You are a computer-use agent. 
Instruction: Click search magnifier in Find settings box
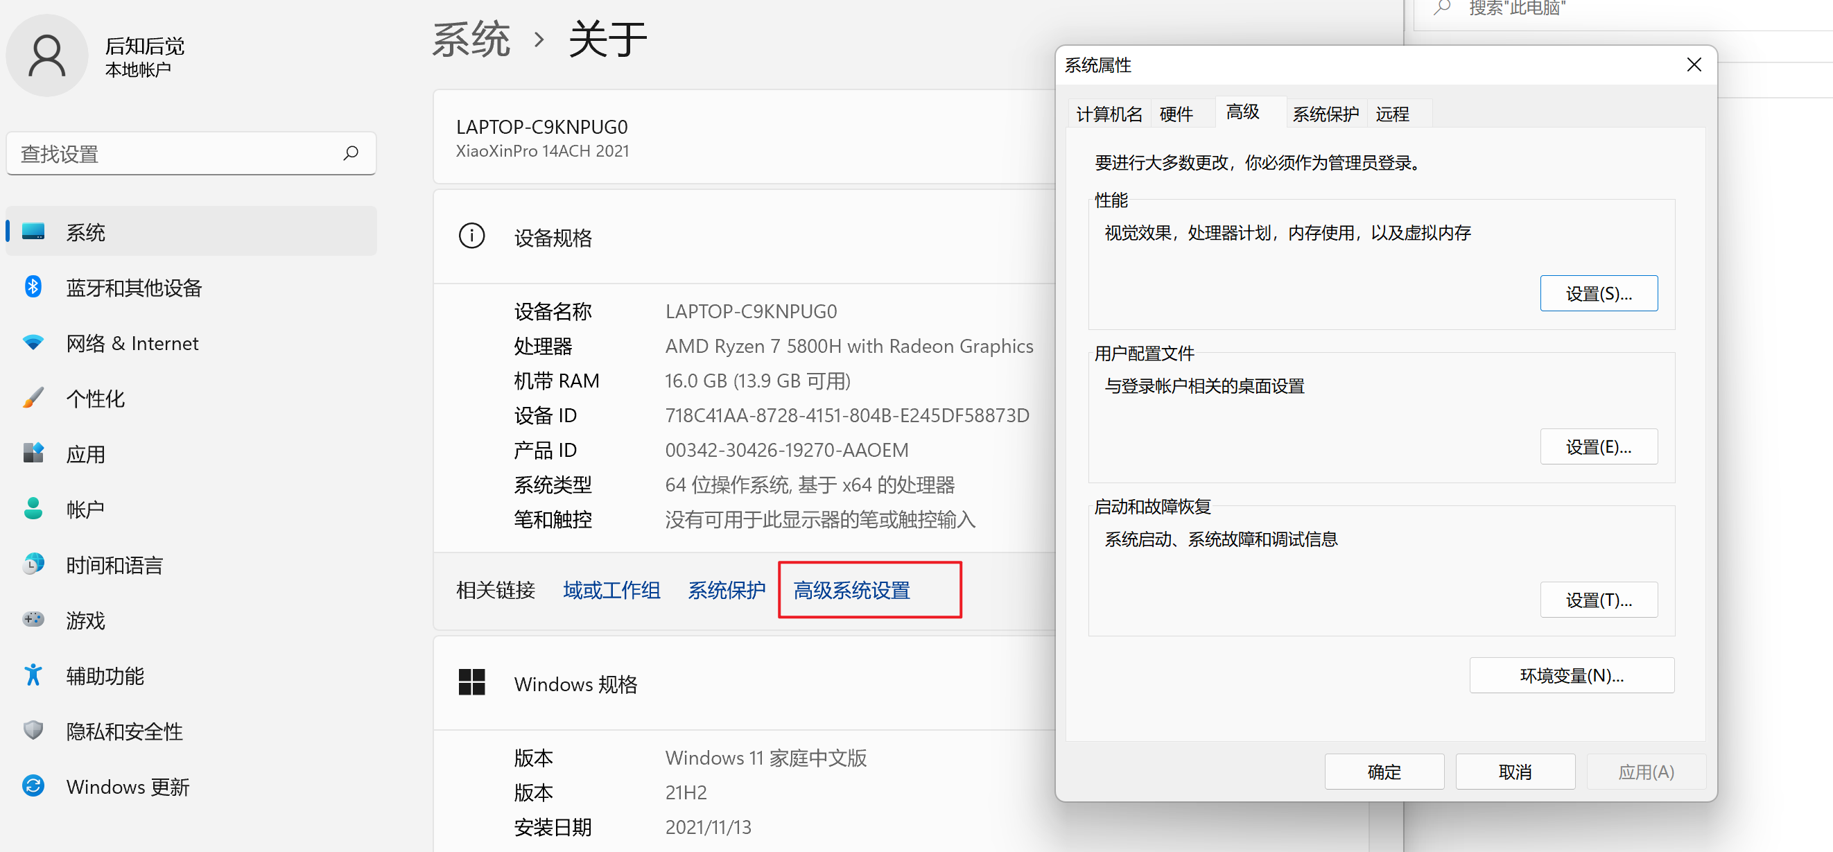[x=351, y=153]
